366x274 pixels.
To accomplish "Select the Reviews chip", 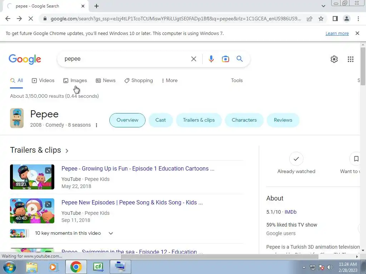I will click(x=283, y=120).
